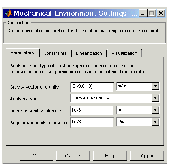Open Help for this dialog
The height and width of the screenshot is (166, 170).
click(110, 156)
